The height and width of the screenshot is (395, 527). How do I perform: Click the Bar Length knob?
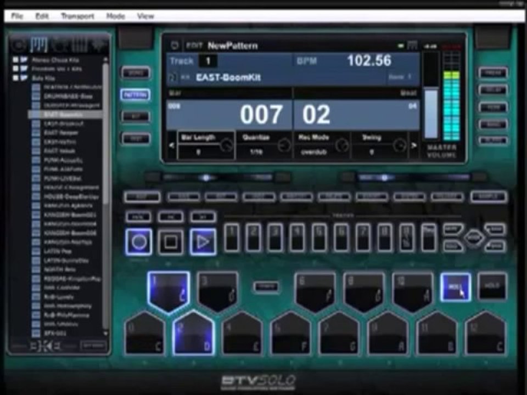pos(227,145)
